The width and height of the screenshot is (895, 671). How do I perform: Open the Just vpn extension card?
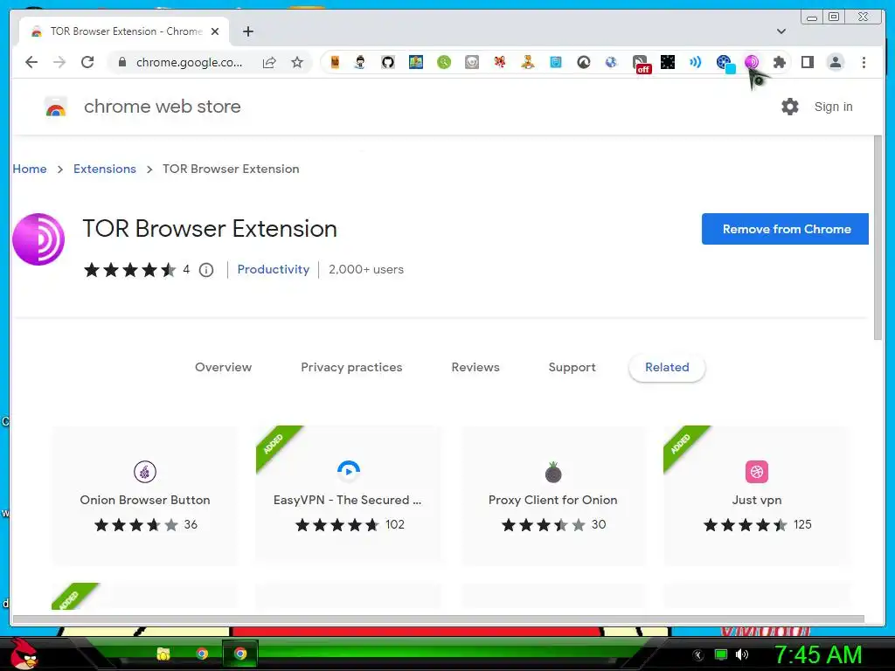[756, 495]
